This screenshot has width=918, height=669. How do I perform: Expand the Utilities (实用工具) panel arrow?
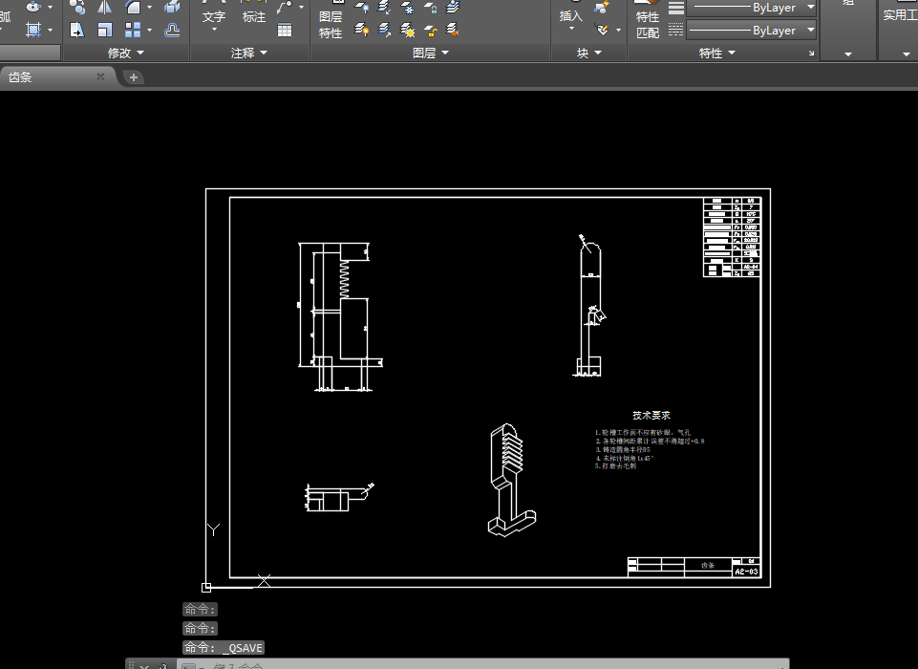pos(907,54)
